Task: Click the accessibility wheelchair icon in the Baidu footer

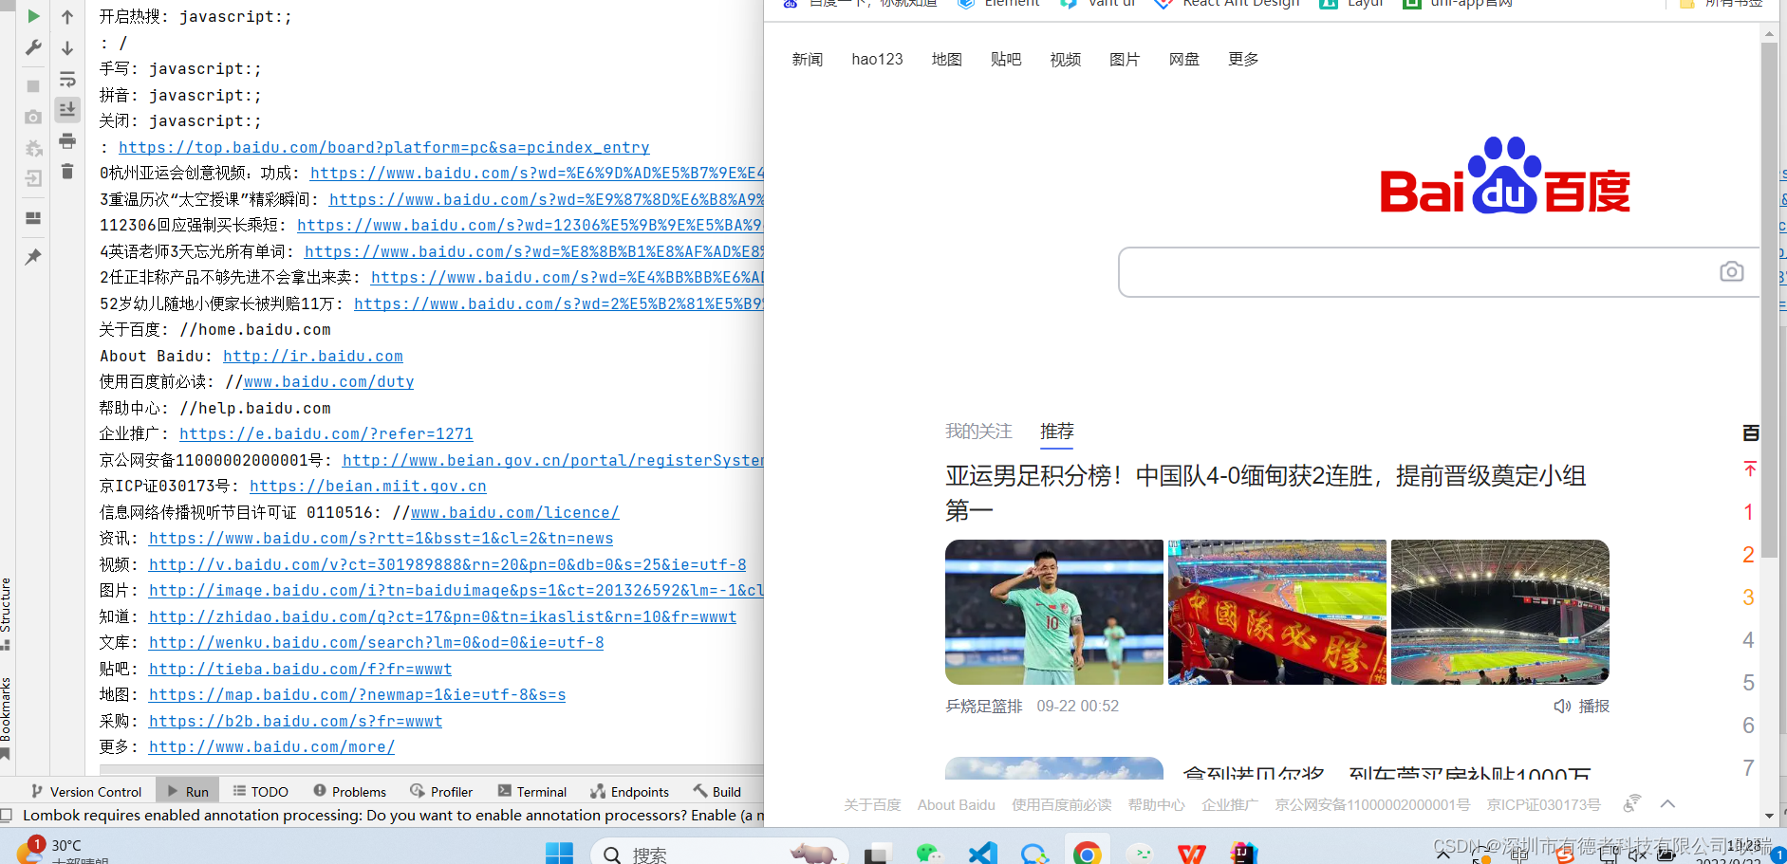Action: click(1631, 803)
